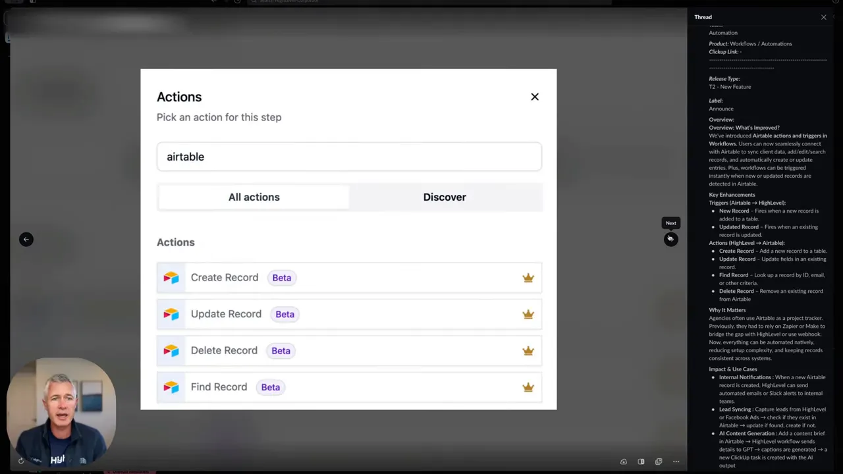
Task: Click the airtable search input field
Action: tap(349, 157)
